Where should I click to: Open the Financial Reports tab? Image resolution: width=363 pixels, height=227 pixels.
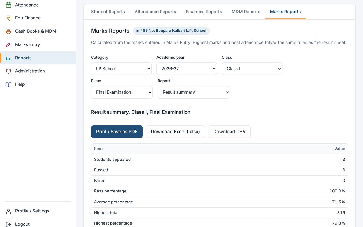(204, 12)
